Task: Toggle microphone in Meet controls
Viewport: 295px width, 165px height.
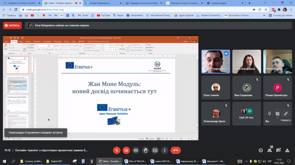Action: (x=117, y=150)
